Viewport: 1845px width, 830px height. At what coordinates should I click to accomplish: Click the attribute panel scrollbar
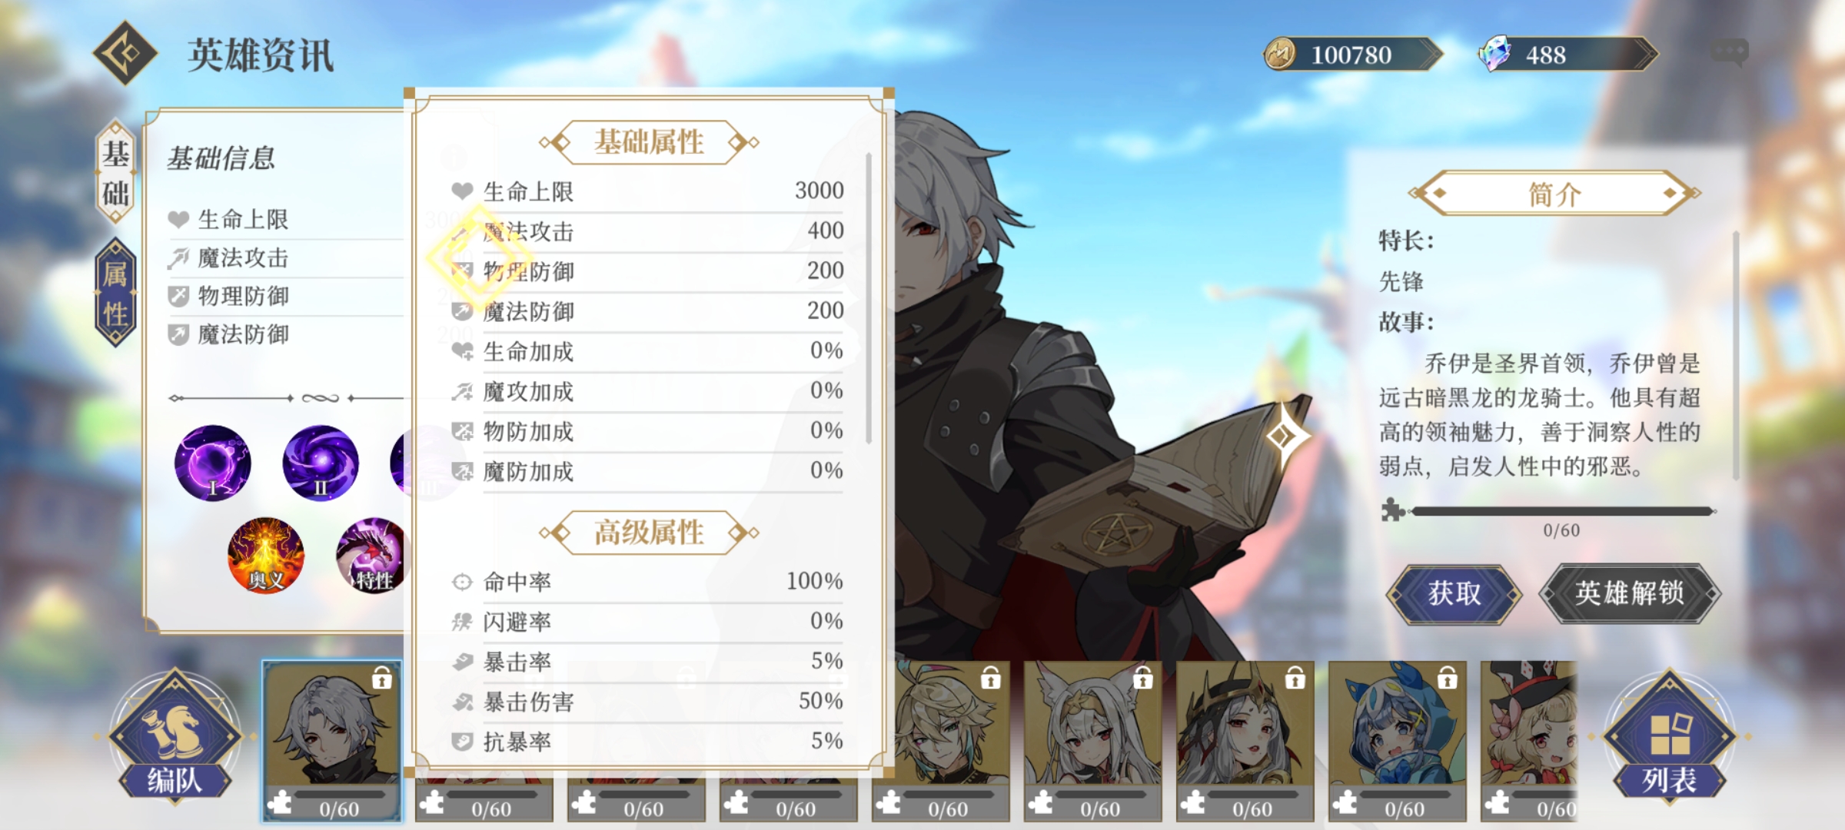click(x=869, y=298)
